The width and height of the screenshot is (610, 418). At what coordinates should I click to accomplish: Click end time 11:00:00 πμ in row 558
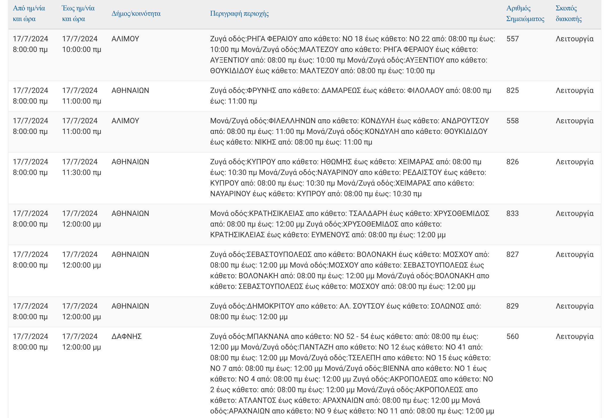tap(82, 132)
